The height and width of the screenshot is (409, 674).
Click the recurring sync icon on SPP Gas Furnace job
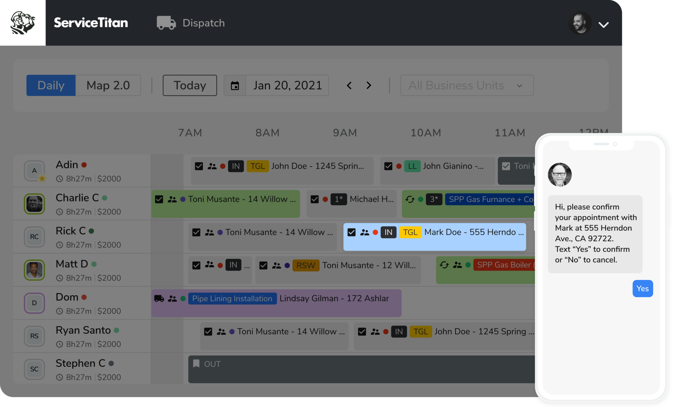point(409,199)
